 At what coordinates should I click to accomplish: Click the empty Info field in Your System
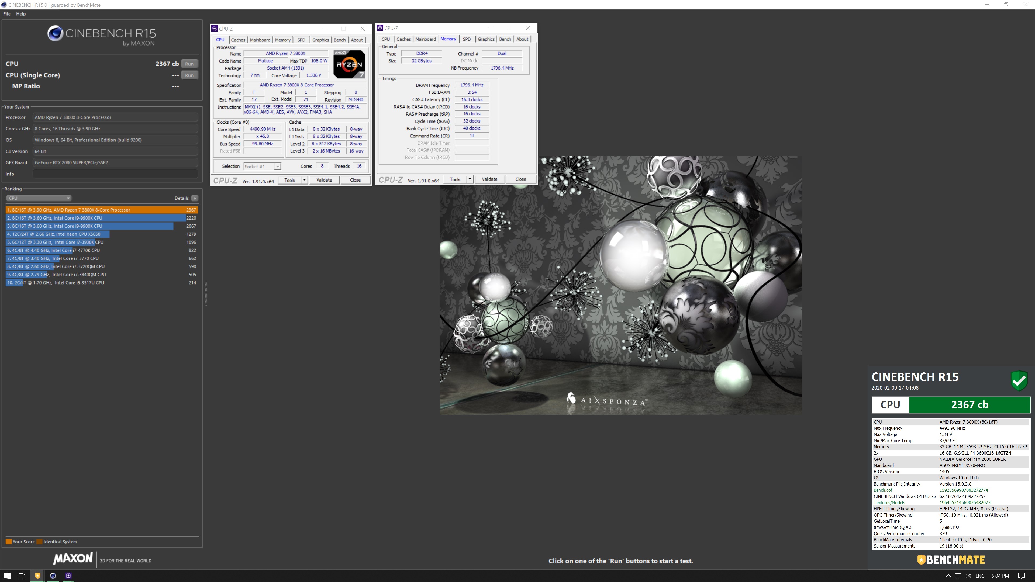pyautogui.click(x=115, y=174)
